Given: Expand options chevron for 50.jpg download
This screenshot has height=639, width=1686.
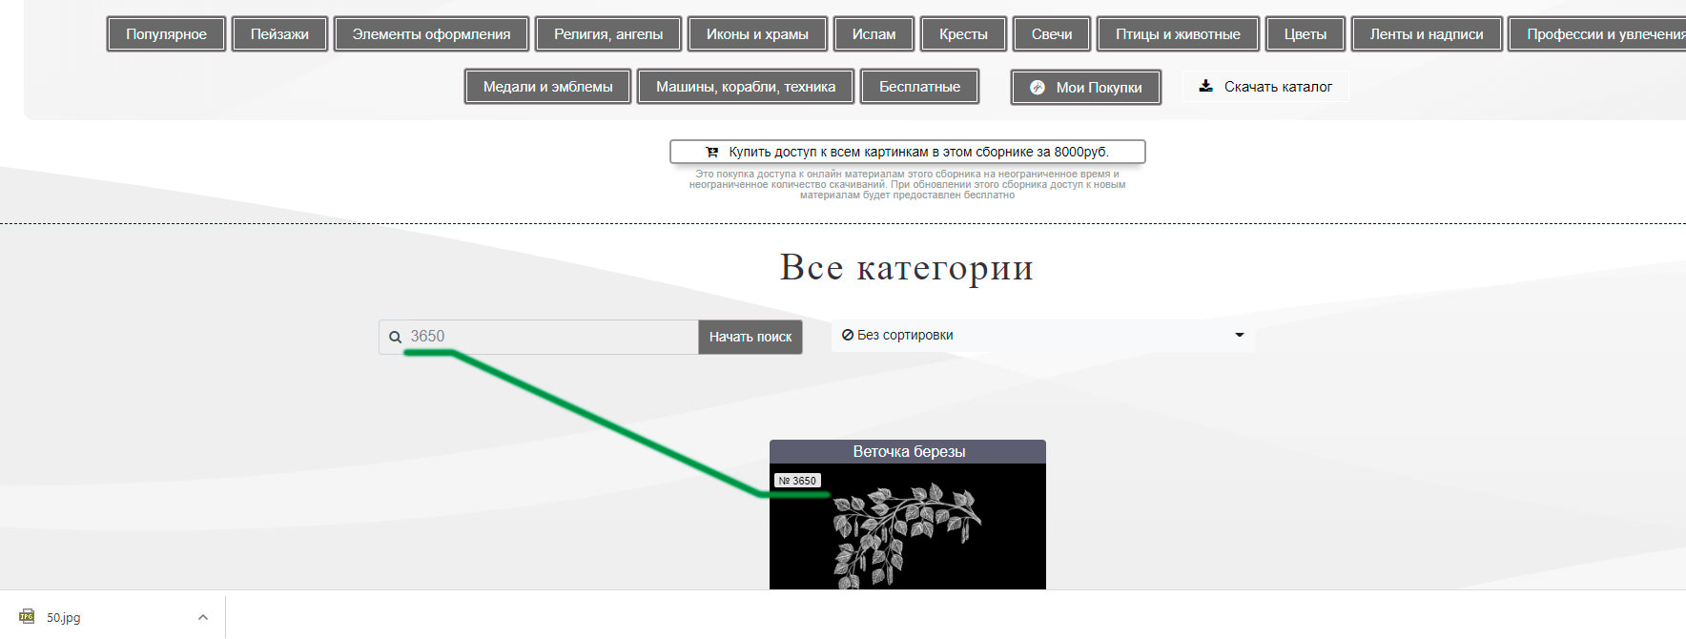Looking at the screenshot, I should pos(203,617).
